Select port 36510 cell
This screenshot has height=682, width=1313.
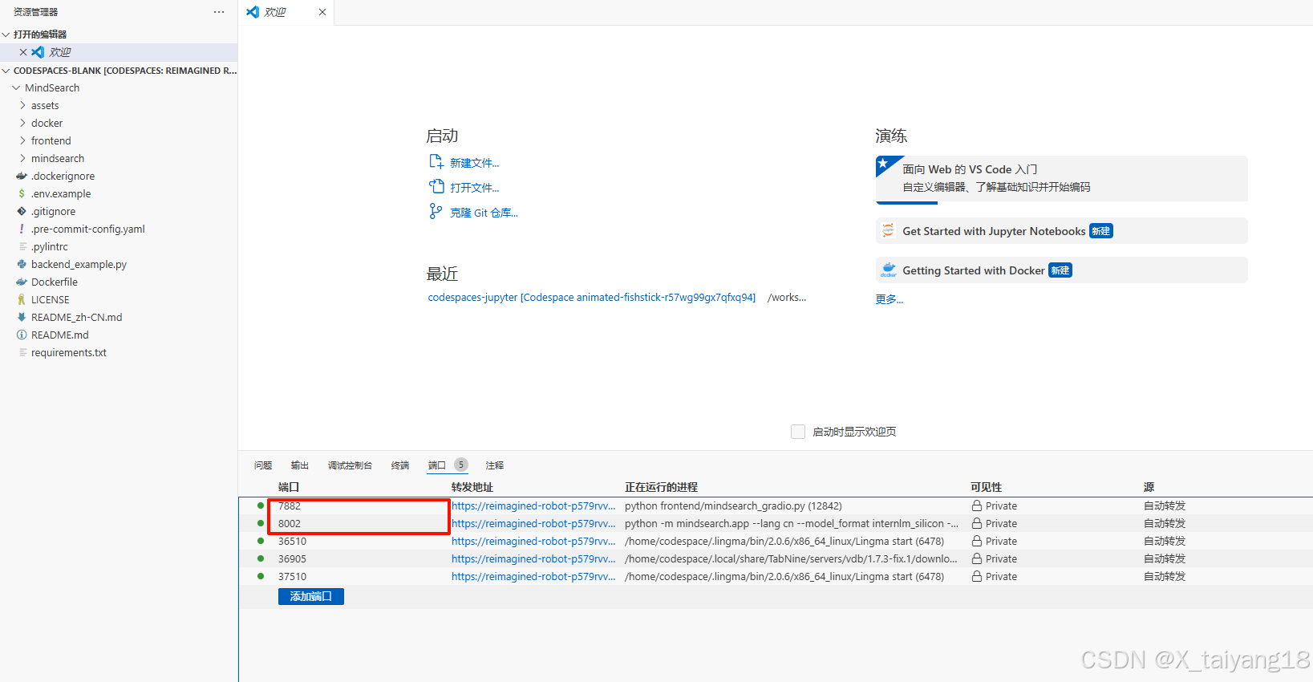point(292,542)
